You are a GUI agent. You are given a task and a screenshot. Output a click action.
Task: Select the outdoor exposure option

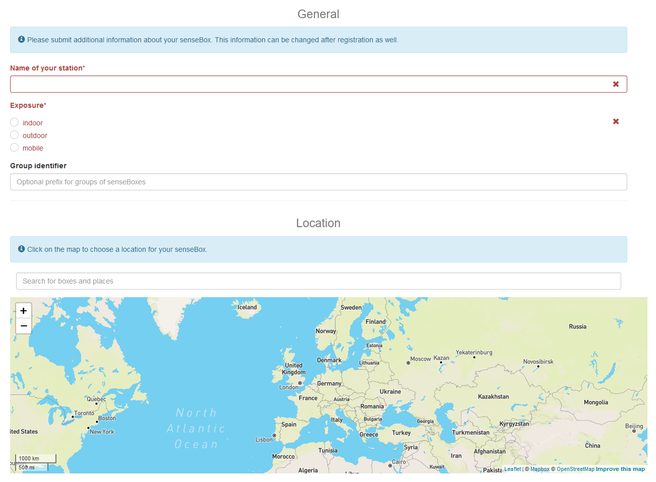pyautogui.click(x=15, y=135)
